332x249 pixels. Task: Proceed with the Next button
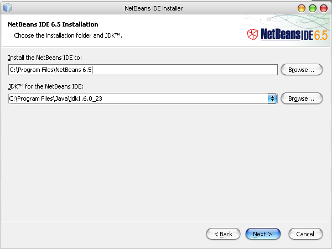coord(263,234)
